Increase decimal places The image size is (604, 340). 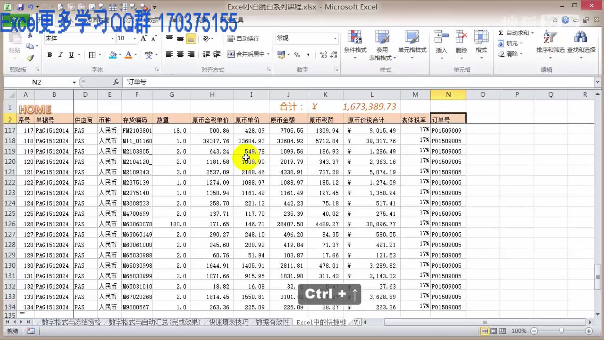tap(323, 55)
